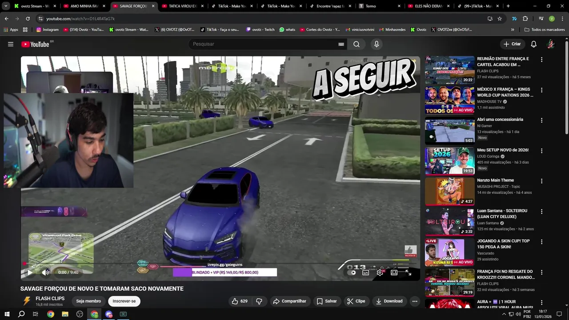Open a new browser tab

point(508,6)
